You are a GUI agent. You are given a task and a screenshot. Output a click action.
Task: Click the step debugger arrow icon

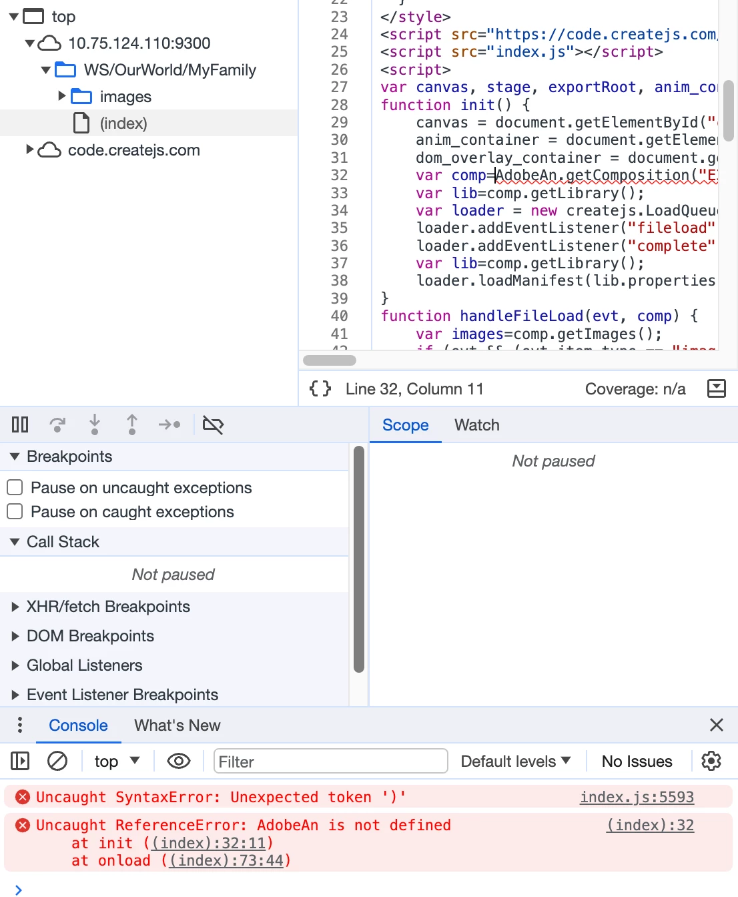pos(169,424)
